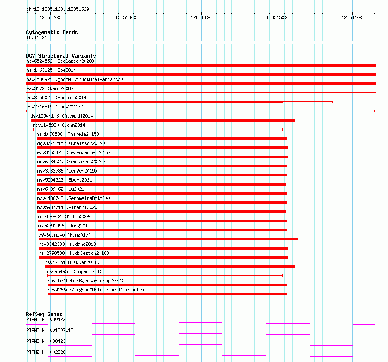Open variant nsv4530921 (gnomADStructuralVariants)
This screenshot has height=362, width=388.
(x=75, y=79)
